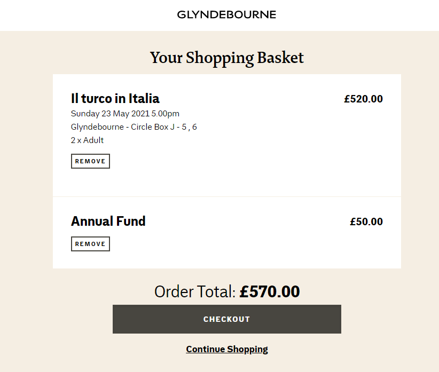Click the seat numbers 5 , 6
Screen dimensions: 439x372
click(189, 127)
